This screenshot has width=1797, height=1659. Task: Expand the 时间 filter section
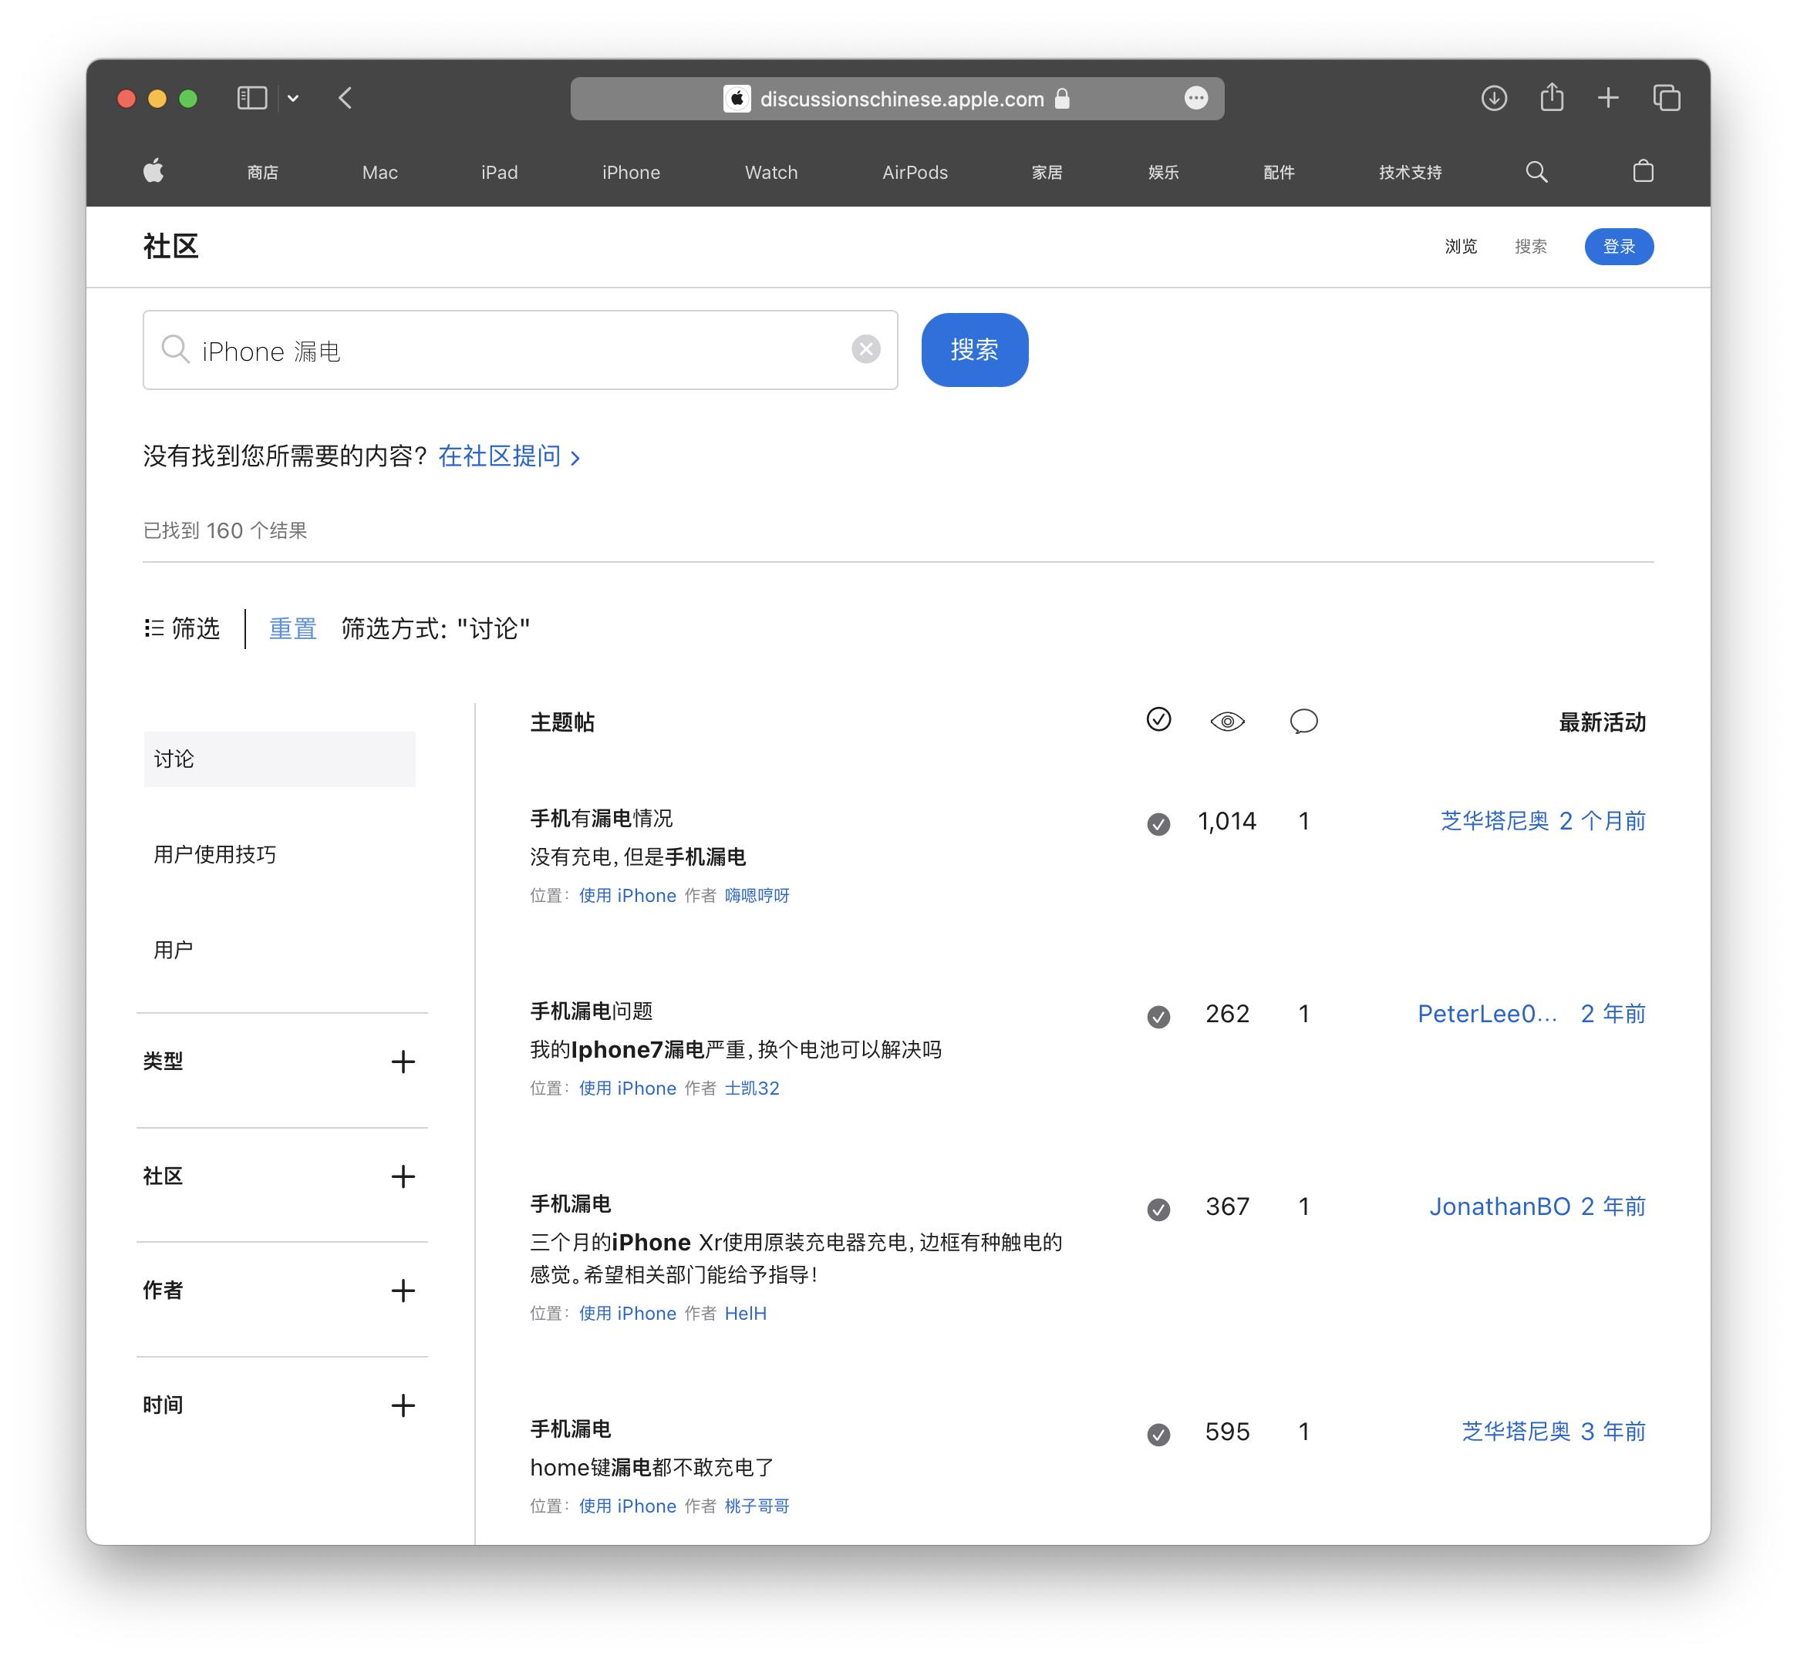tap(403, 1405)
